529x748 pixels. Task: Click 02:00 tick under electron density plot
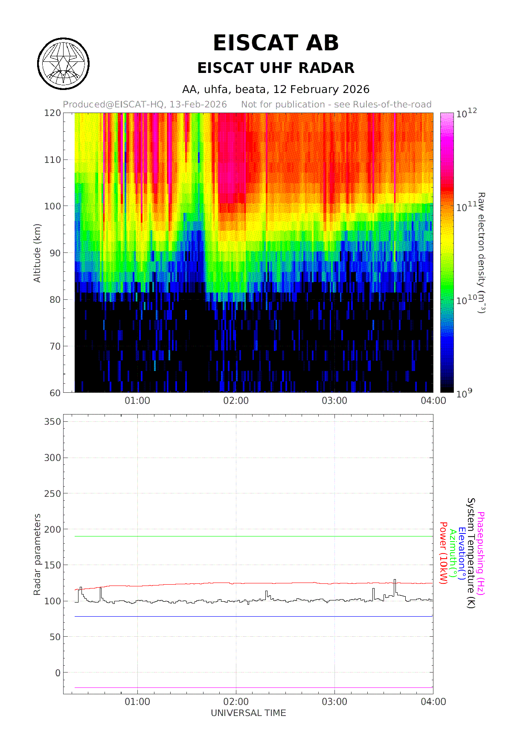tap(236, 401)
